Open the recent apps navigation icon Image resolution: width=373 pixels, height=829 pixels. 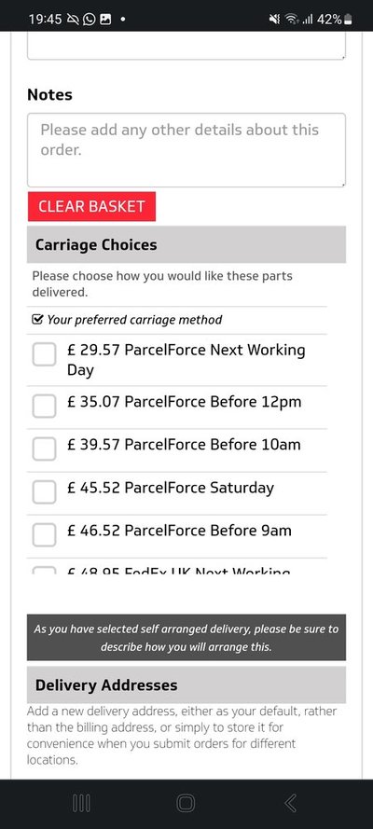click(81, 803)
